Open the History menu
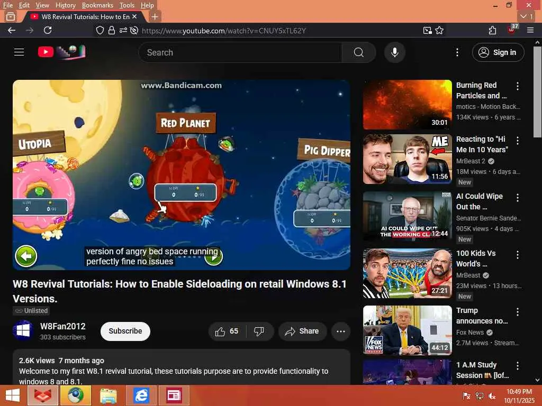Viewport: 542px width, 406px height. 65,5
